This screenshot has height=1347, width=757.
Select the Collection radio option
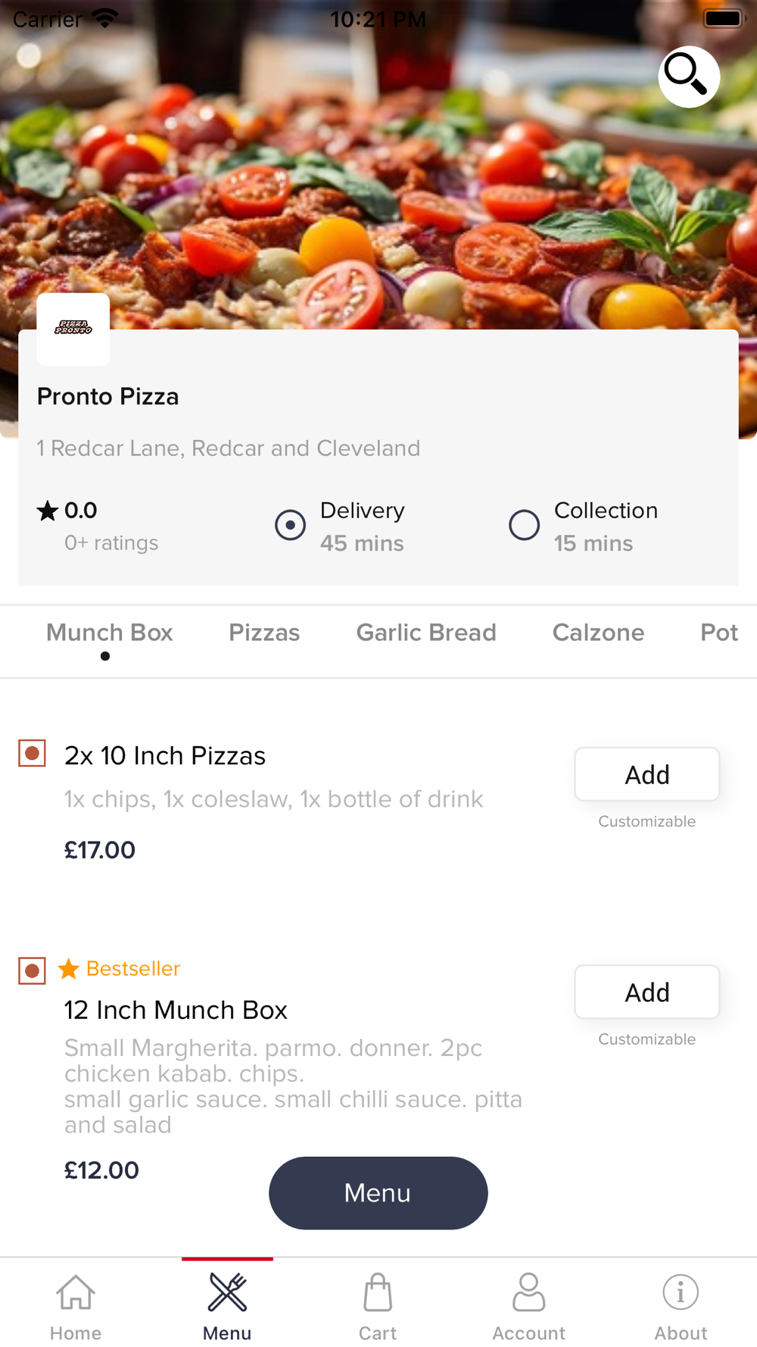pyautogui.click(x=524, y=525)
